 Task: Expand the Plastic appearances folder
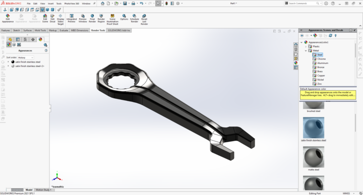tap(306, 46)
